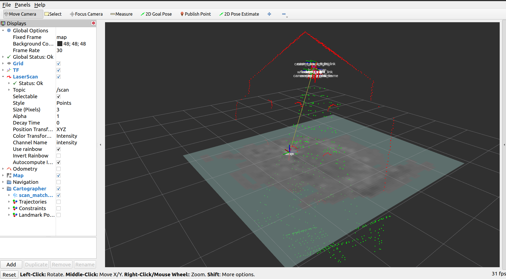Expand the Trajectories item under Cartographer
This screenshot has width=506, height=279.
9,202
